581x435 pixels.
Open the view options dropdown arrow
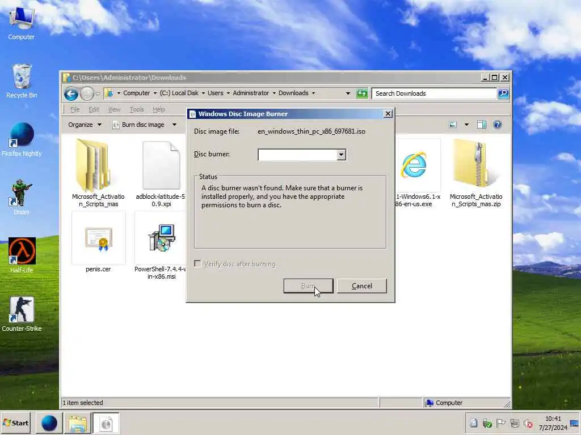pyautogui.click(x=466, y=125)
